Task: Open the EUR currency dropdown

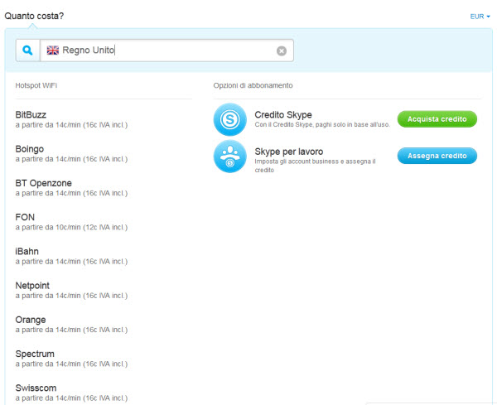Action: pyautogui.click(x=480, y=16)
